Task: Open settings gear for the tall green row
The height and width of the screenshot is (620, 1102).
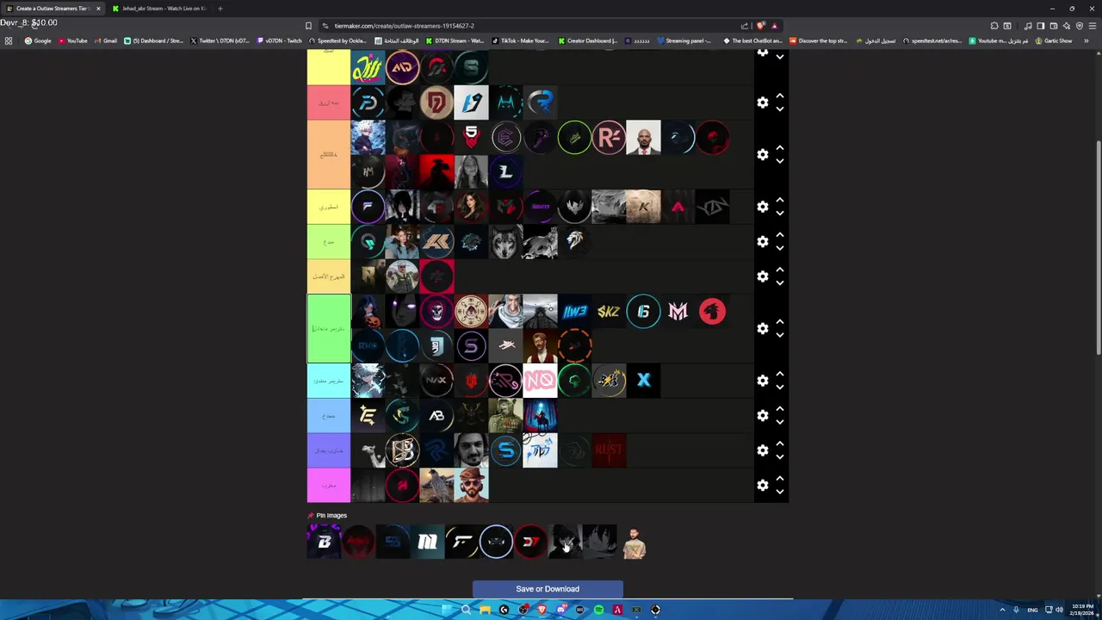Action: click(x=762, y=329)
